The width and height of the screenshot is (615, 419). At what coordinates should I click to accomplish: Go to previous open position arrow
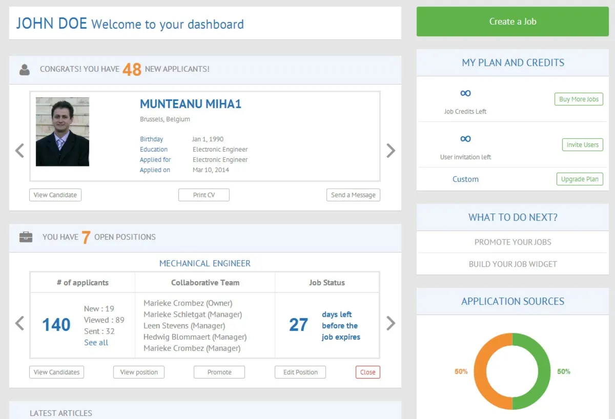click(19, 323)
